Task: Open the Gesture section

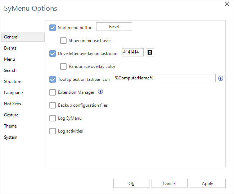Action: pos(11,115)
